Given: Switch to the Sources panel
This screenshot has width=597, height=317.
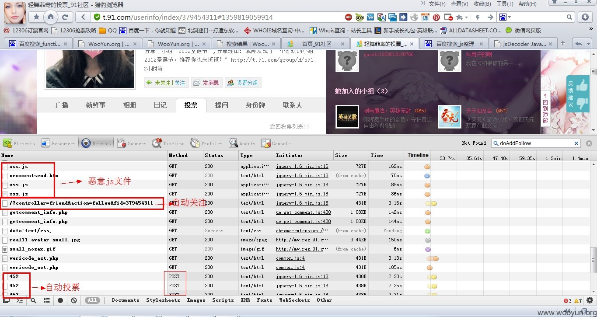Looking at the screenshot, I should click(x=132, y=143).
